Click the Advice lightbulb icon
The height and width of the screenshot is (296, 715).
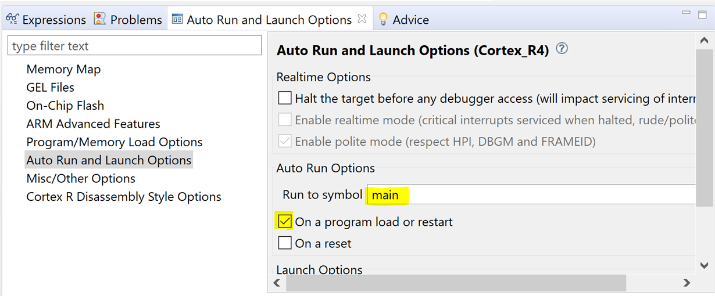click(383, 19)
